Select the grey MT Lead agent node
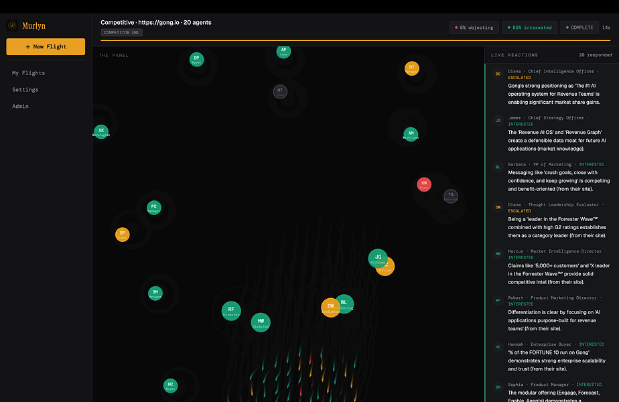 pyautogui.click(x=280, y=92)
